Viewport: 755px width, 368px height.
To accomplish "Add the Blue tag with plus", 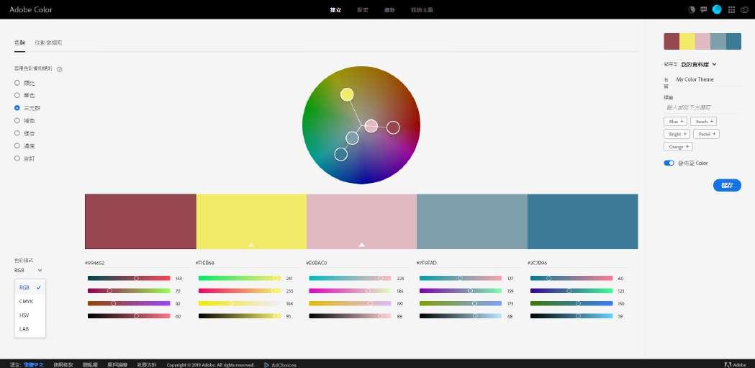I will coord(675,122).
